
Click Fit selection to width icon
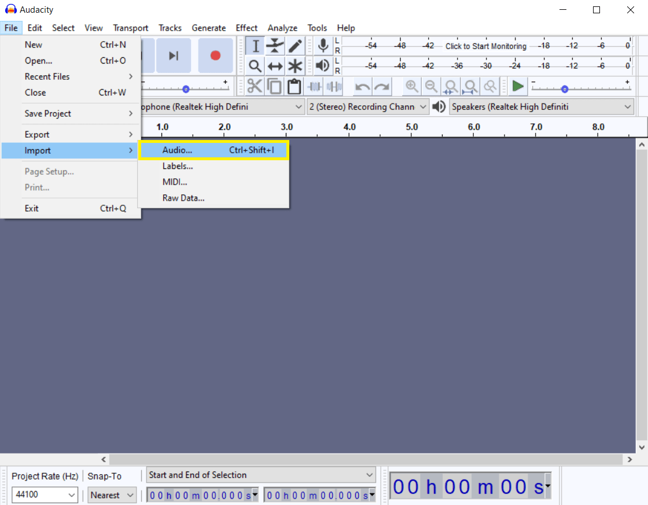pyautogui.click(x=451, y=86)
